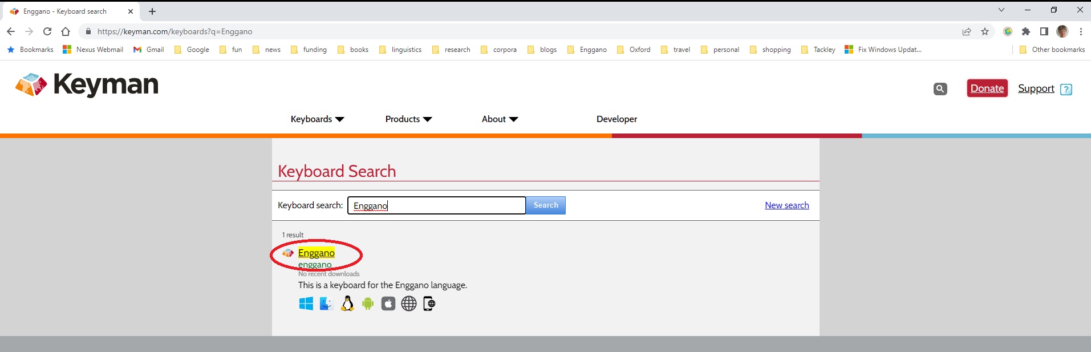Click the Windows platform icon under Enggano
Screen dimensions: 1091x352
click(x=306, y=304)
